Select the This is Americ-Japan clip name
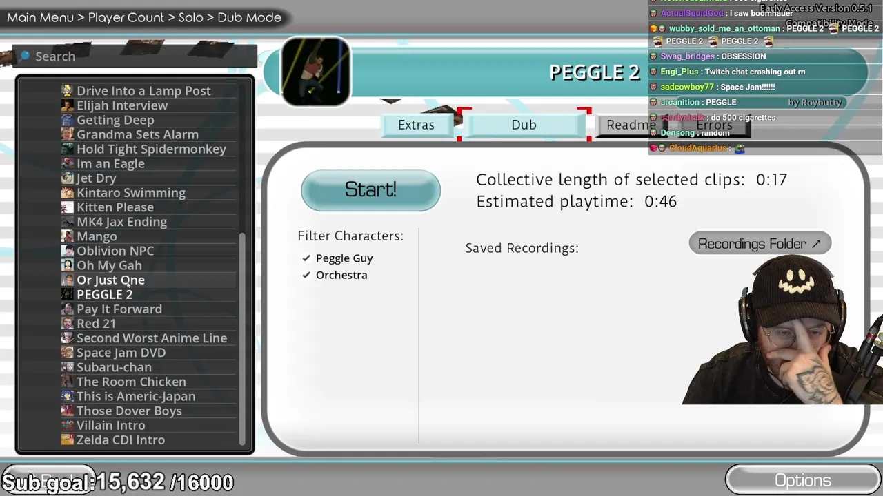The height and width of the screenshot is (496, 883). 136,396
